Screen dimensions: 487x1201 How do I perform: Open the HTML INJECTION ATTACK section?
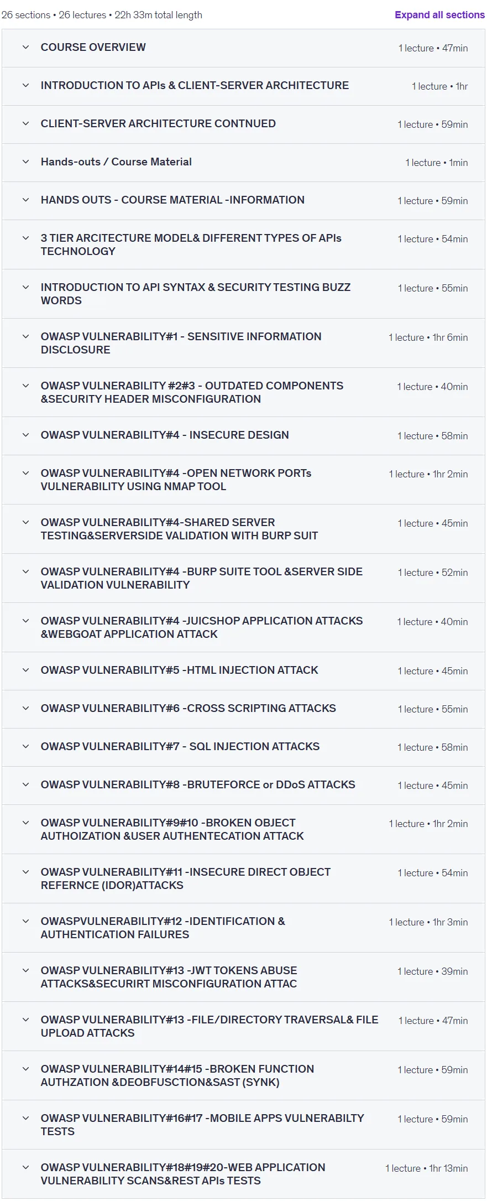click(243, 671)
